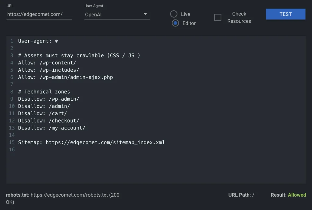This screenshot has height=210, width=312.
Task: Click the '# Assets must stay crawlable' comment
Action: tap(79, 56)
